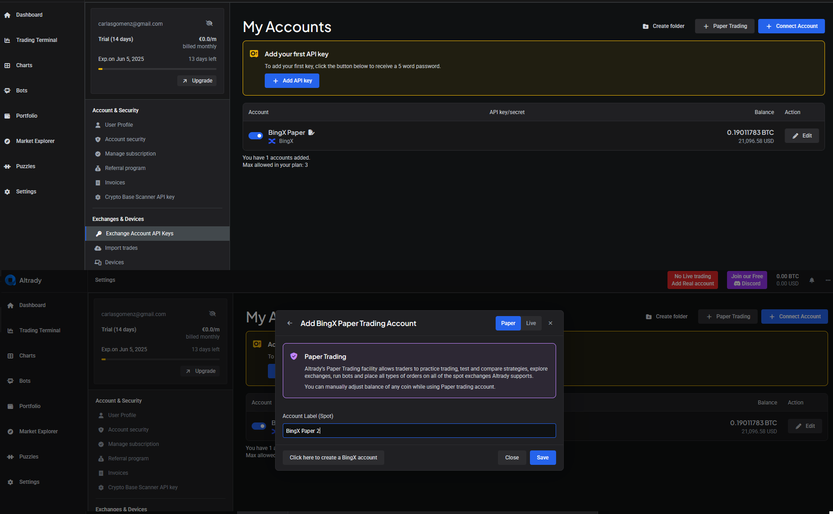Select the Paper tab in the dialog
This screenshot has height=514, width=833.
pos(508,323)
